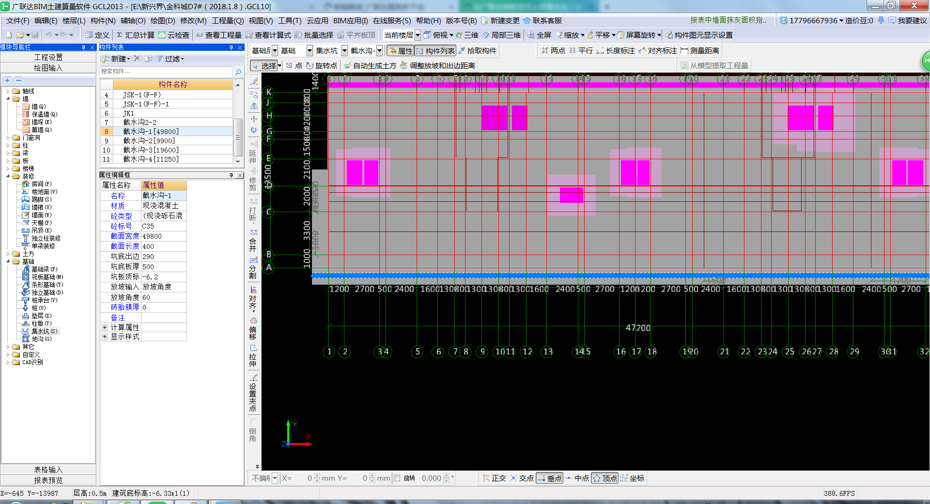Select the 拾取构件 pick component tool
The image size is (930, 504).
477,50
